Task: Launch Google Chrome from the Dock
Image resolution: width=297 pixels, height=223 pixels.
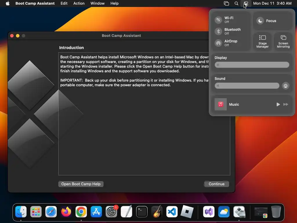Action: [x=81, y=212]
